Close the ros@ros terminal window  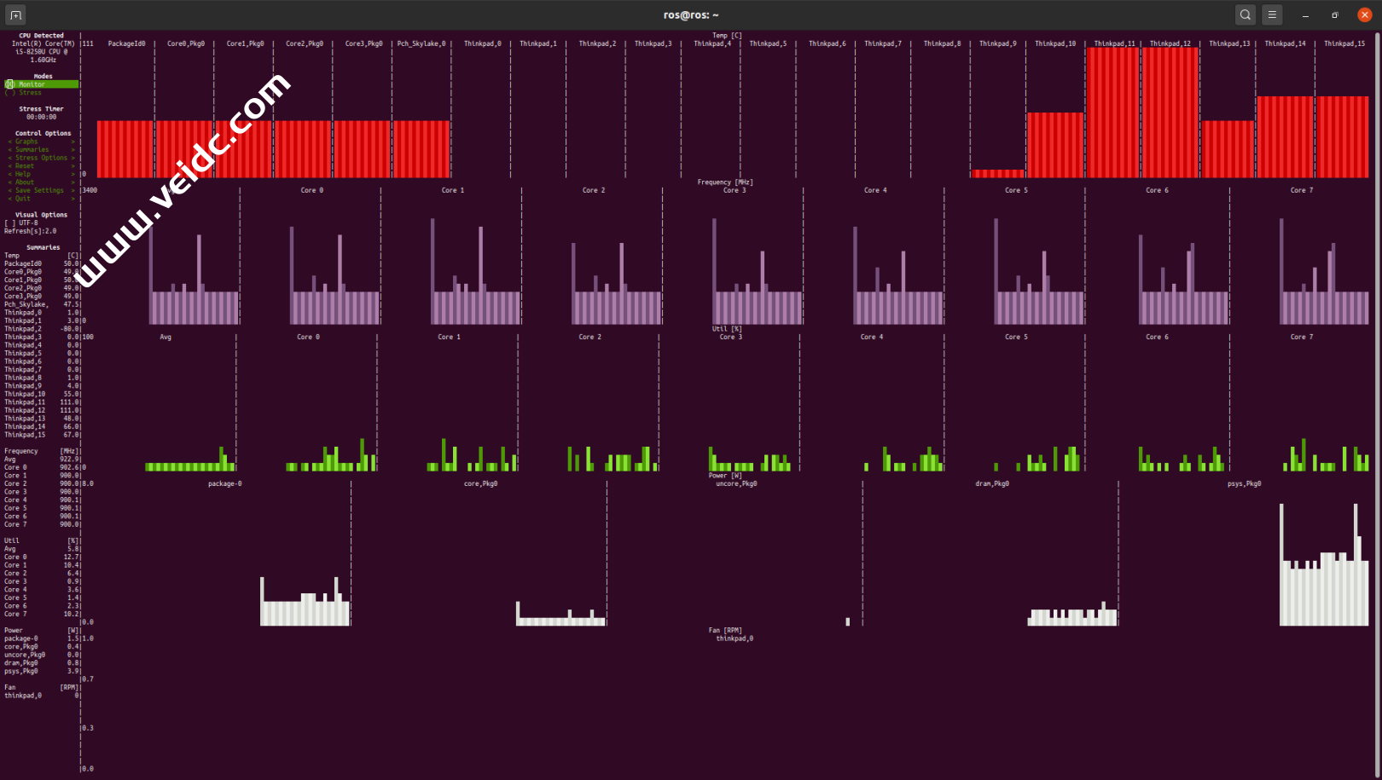pyautogui.click(x=1365, y=14)
